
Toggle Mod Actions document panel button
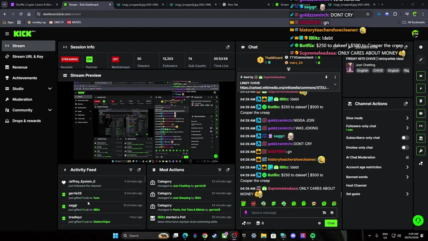click(x=421, y=101)
